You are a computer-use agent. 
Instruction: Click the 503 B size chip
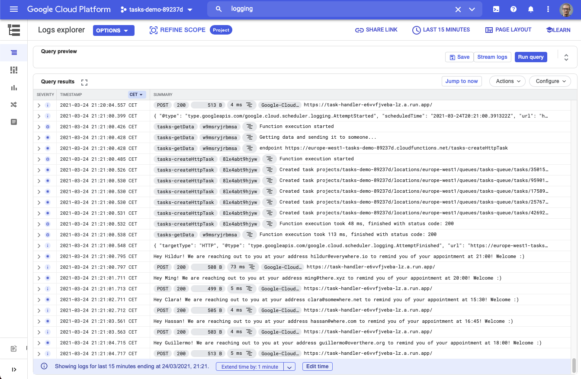click(x=208, y=332)
